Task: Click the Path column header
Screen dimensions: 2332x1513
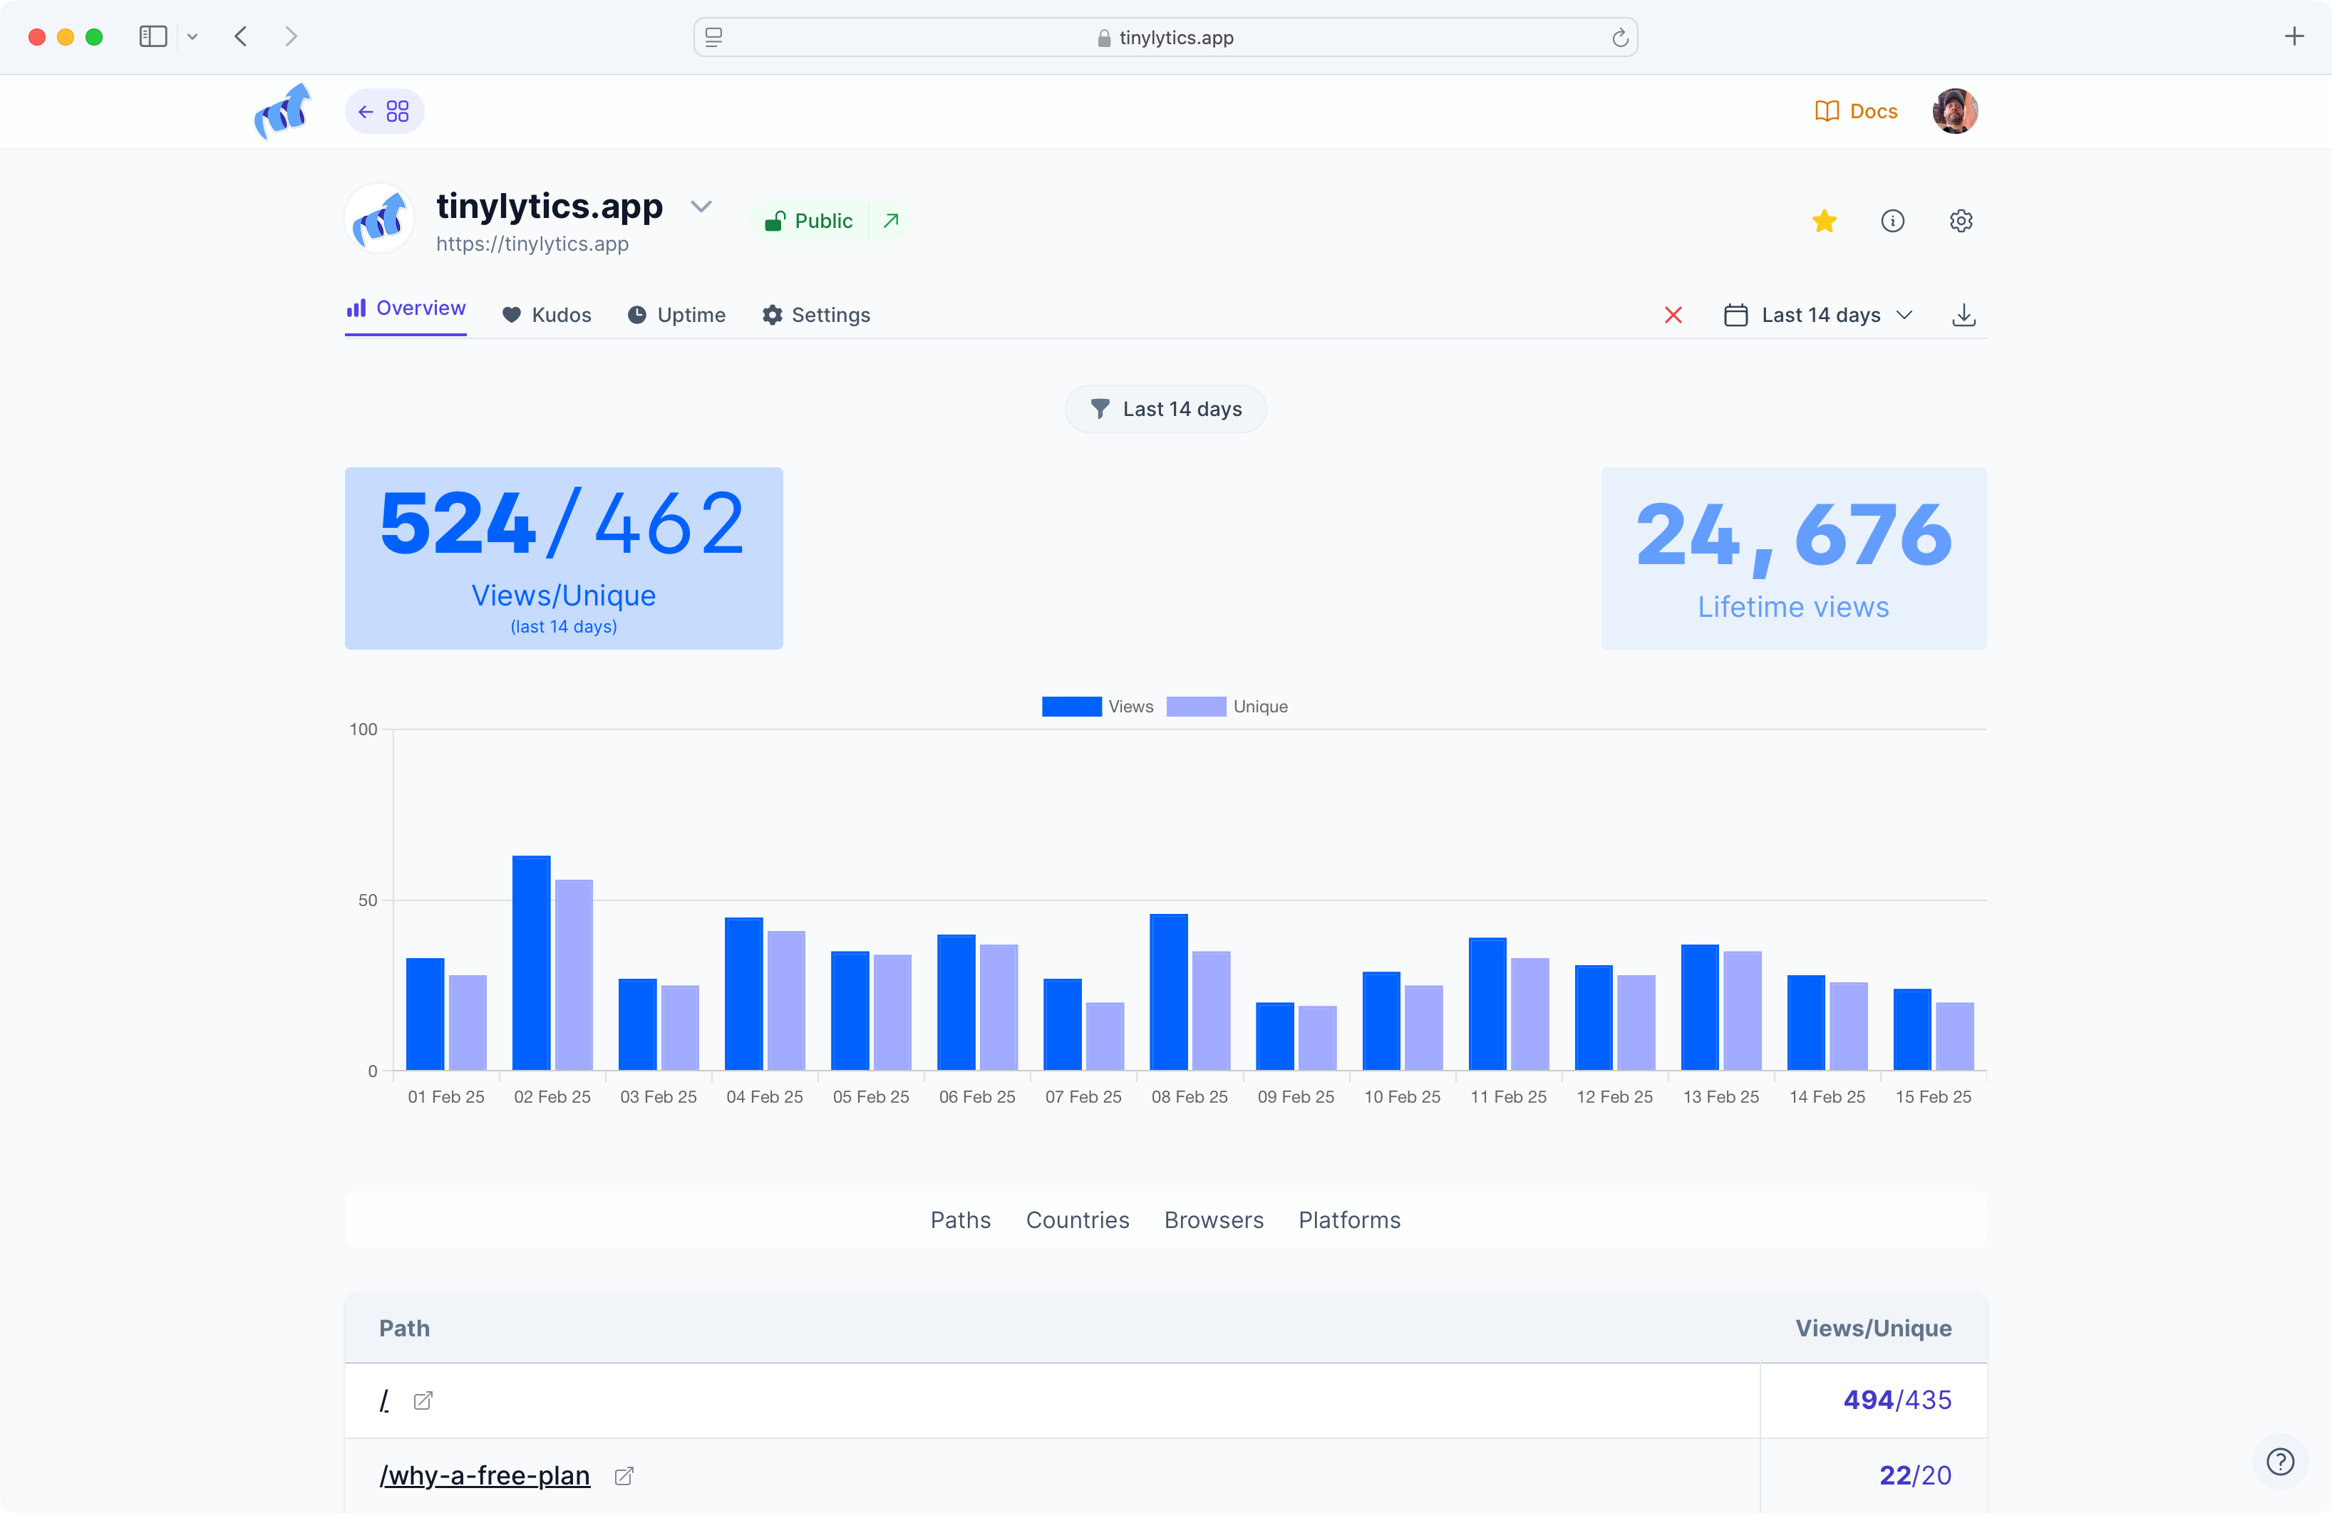Action: [x=405, y=1329]
